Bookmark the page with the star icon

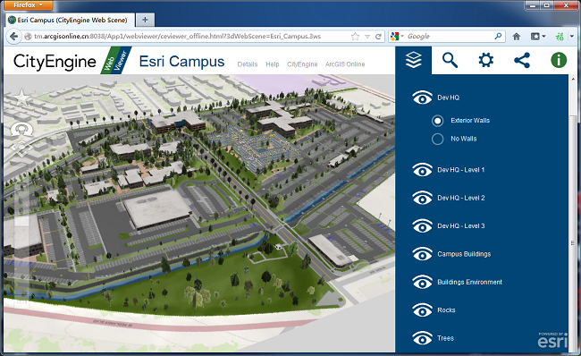pos(355,37)
